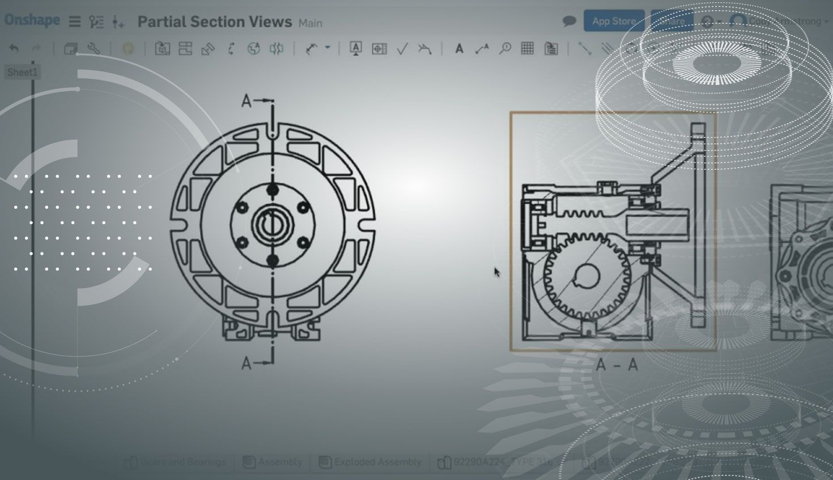The image size is (833, 480).
Task: Switch to the Exploded Assembly tab
Action: (x=371, y=462)
